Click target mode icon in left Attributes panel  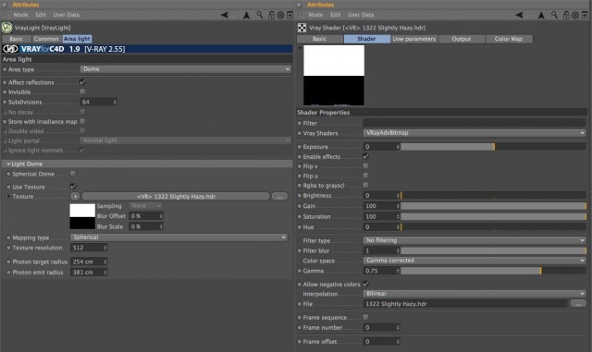click(280, 15)
